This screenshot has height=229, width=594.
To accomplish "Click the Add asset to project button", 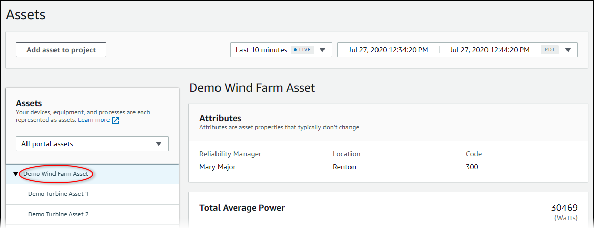I will (x=61, y=50).
